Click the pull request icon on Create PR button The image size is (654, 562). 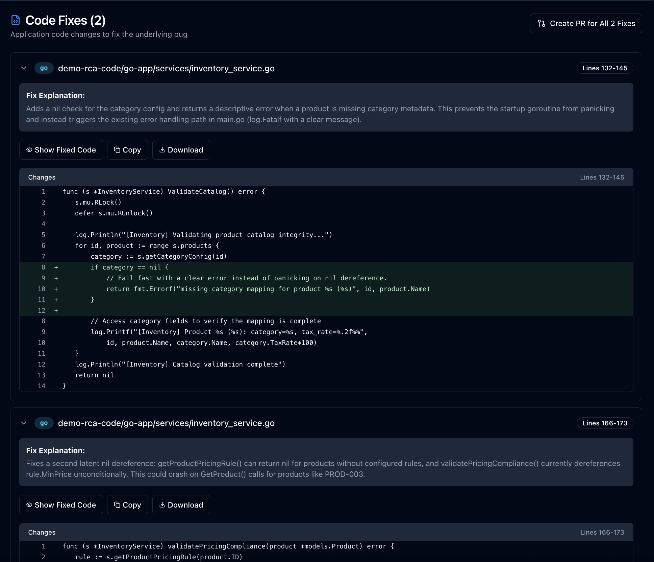[541, 23]
